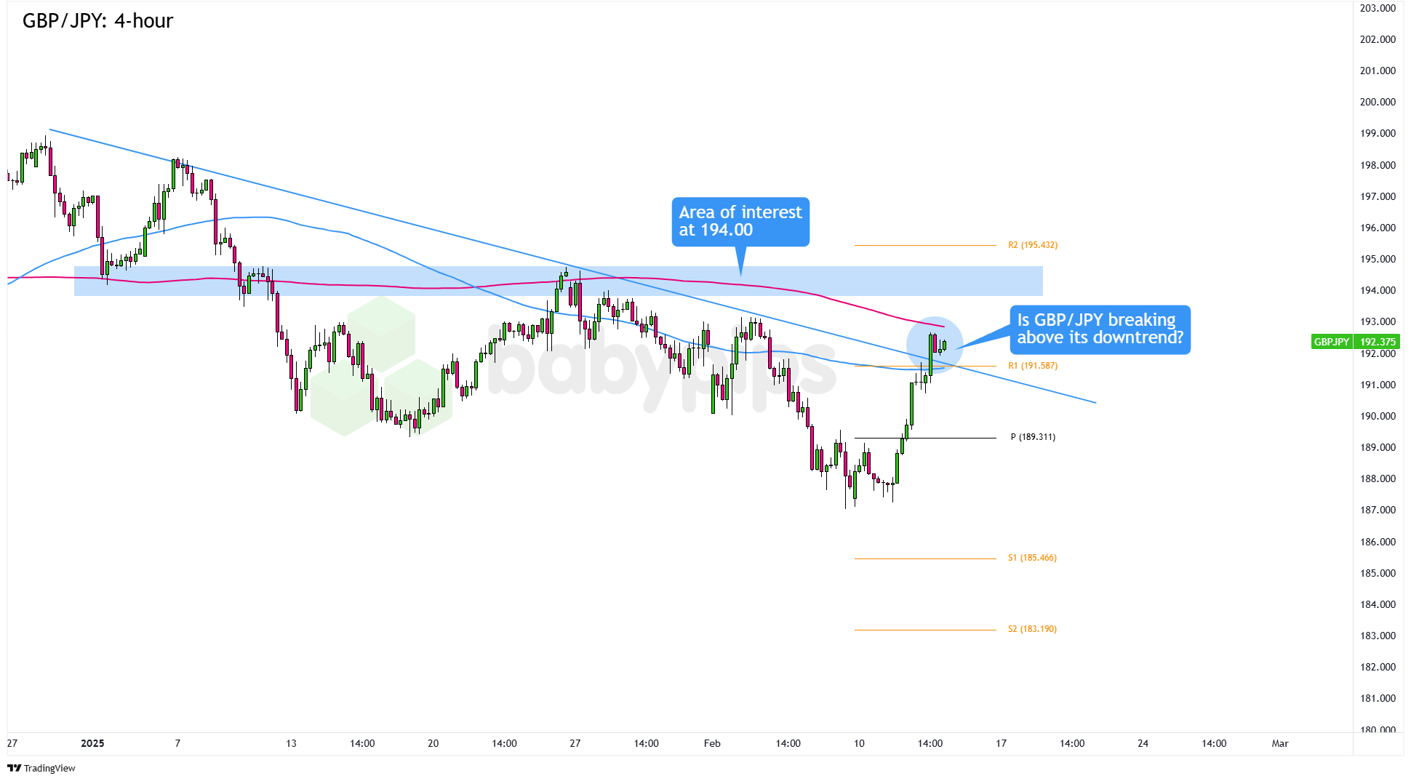Select the R2 orange pivot line

pyautogui.click(x=925, y=245)
